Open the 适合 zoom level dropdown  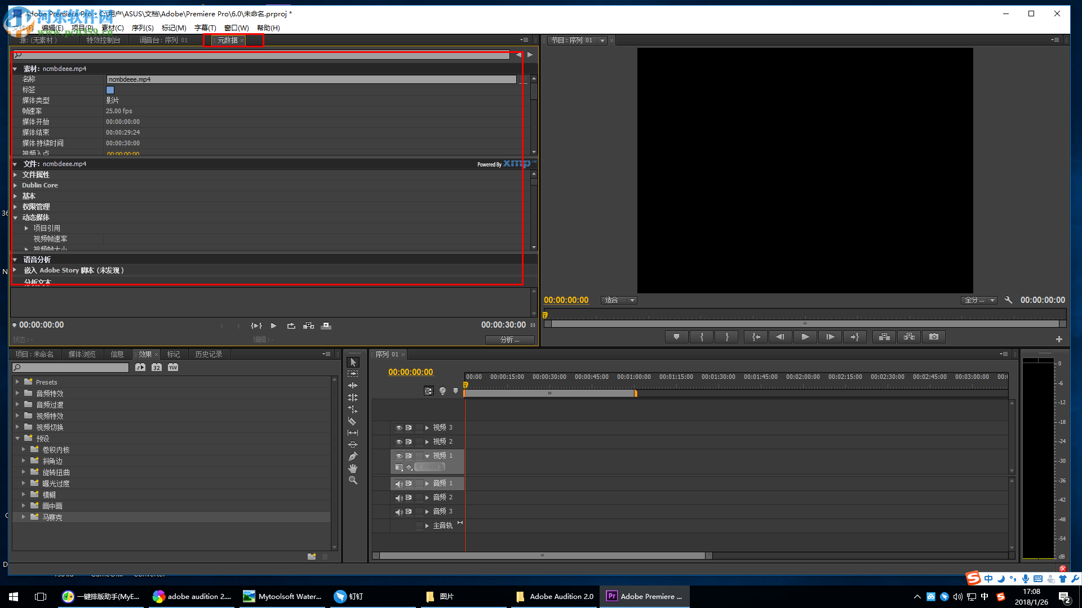(x=632, y=300)
